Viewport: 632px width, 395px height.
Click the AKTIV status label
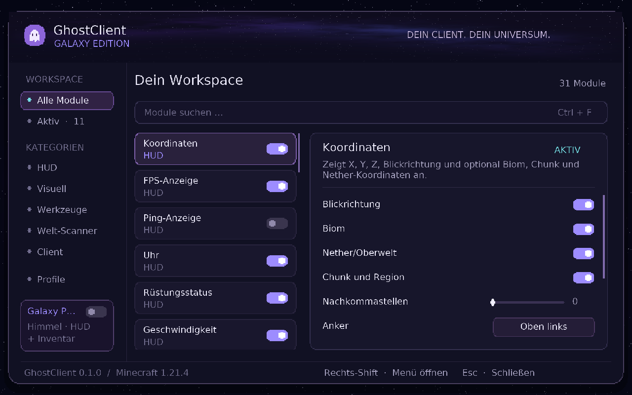click(x=567, y=150)
